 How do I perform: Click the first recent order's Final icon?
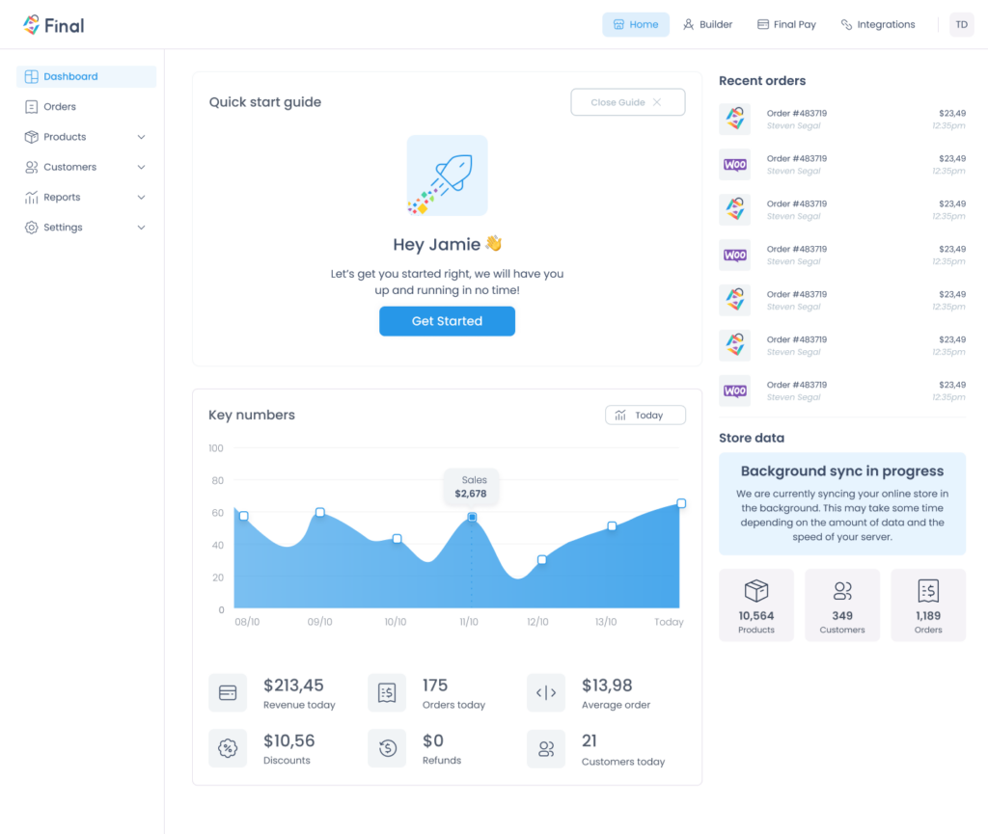pyautogui.click(x=734, y=119)
